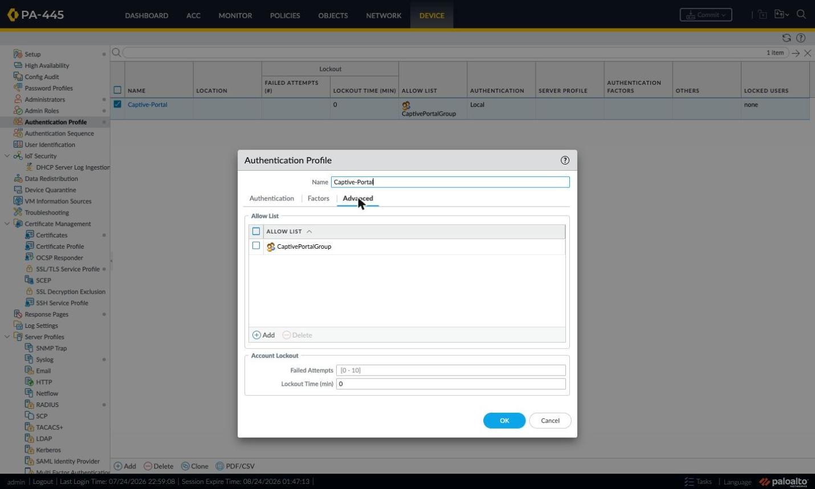Click the Authentication Sequence icon
The height and width of the screenshot is (489, 815).
click(18, 133)
